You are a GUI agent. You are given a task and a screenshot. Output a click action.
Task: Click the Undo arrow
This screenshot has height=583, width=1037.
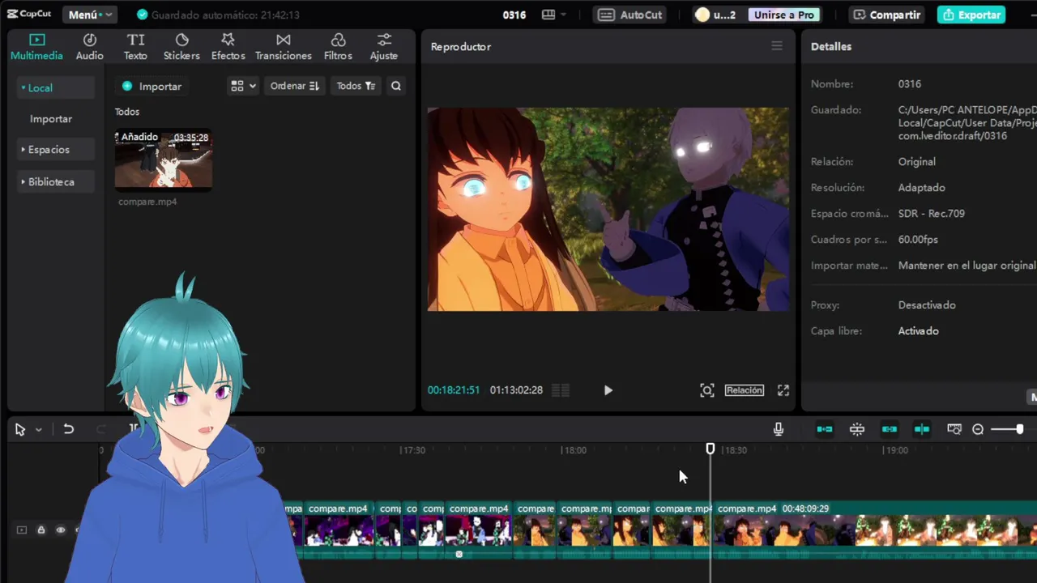(69, 429)
